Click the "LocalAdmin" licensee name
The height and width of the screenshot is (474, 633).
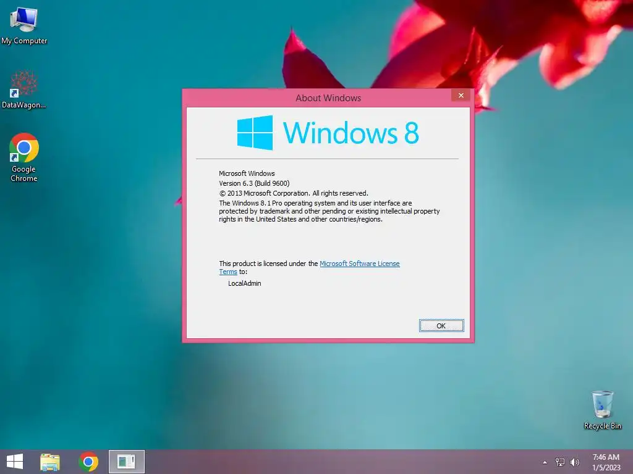click(245, 283)
